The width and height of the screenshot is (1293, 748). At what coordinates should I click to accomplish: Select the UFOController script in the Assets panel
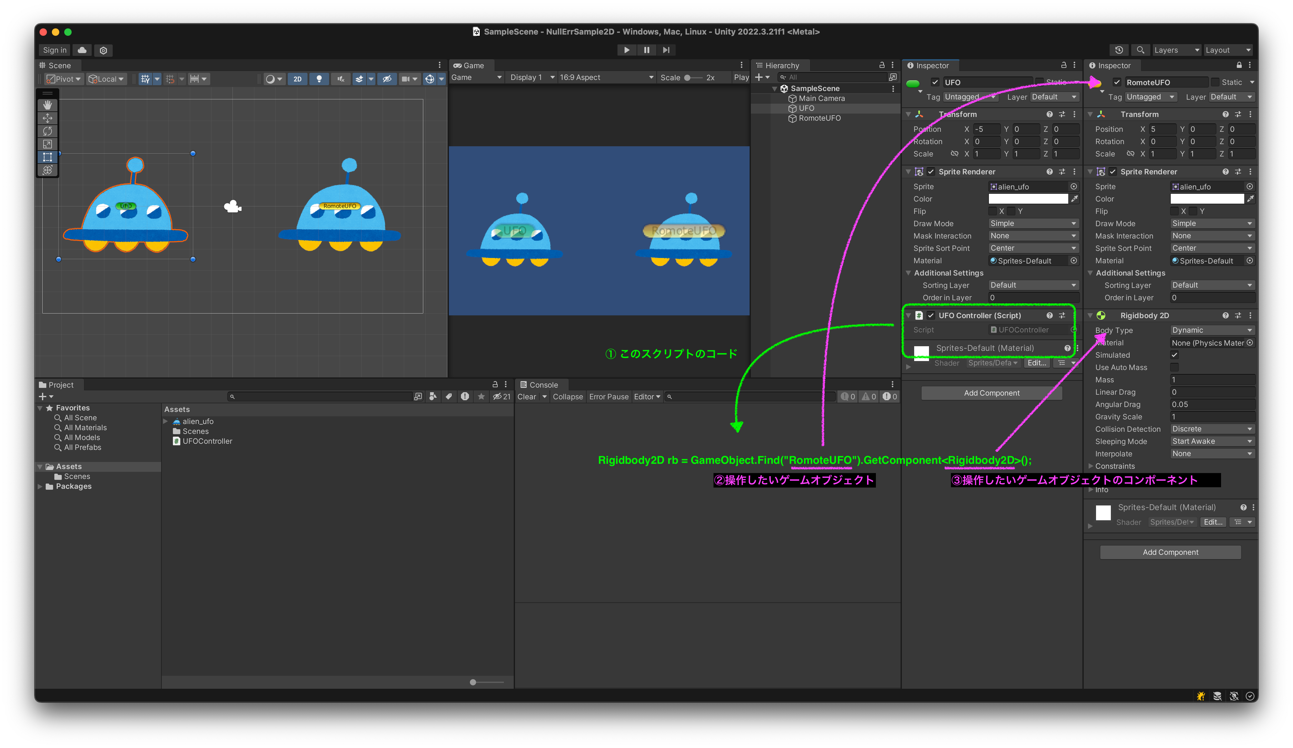coord(207,441)
